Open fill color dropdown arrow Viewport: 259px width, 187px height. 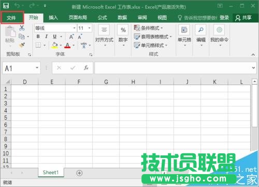click(61, 46)
